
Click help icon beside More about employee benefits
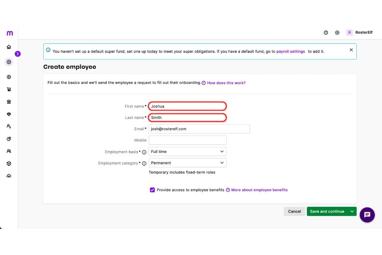pos(228,190)
